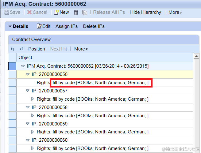Collapse the IP: 27000000060 node

tap(28, 140)
